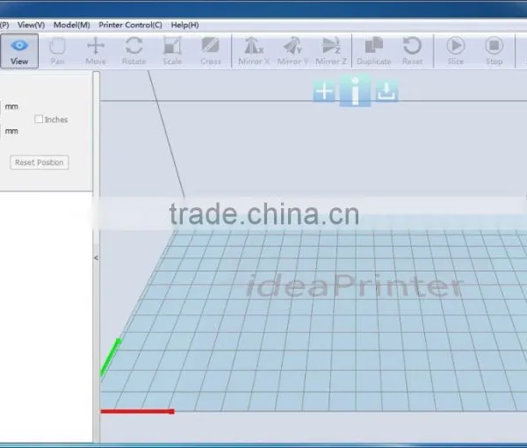The image size is (527, 448).
Task: Apply Mirror Z to model
Action: point(331,51)
